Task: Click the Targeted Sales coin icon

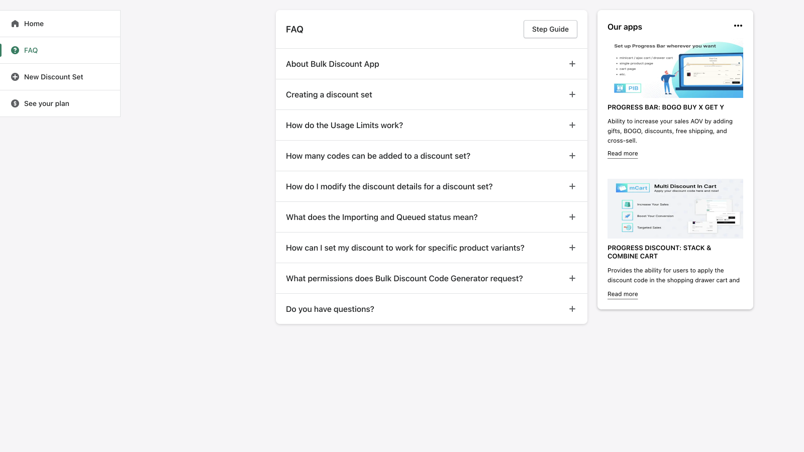Action: point(627,227)
